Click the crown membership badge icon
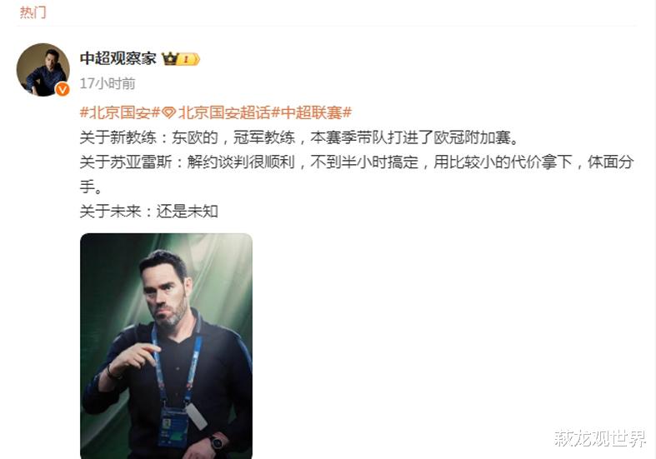This screenshot has width=656, height=459. (170, 59)
